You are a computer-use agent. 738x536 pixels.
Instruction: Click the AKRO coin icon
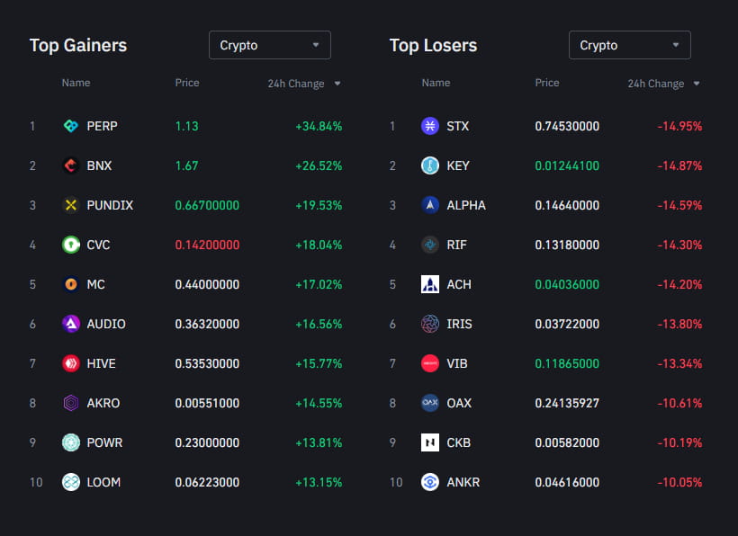[x=71, y=403]
